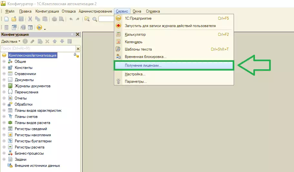Open Календарь from the Сервис menu
This screenshot has width=294, height=172.
134,42
